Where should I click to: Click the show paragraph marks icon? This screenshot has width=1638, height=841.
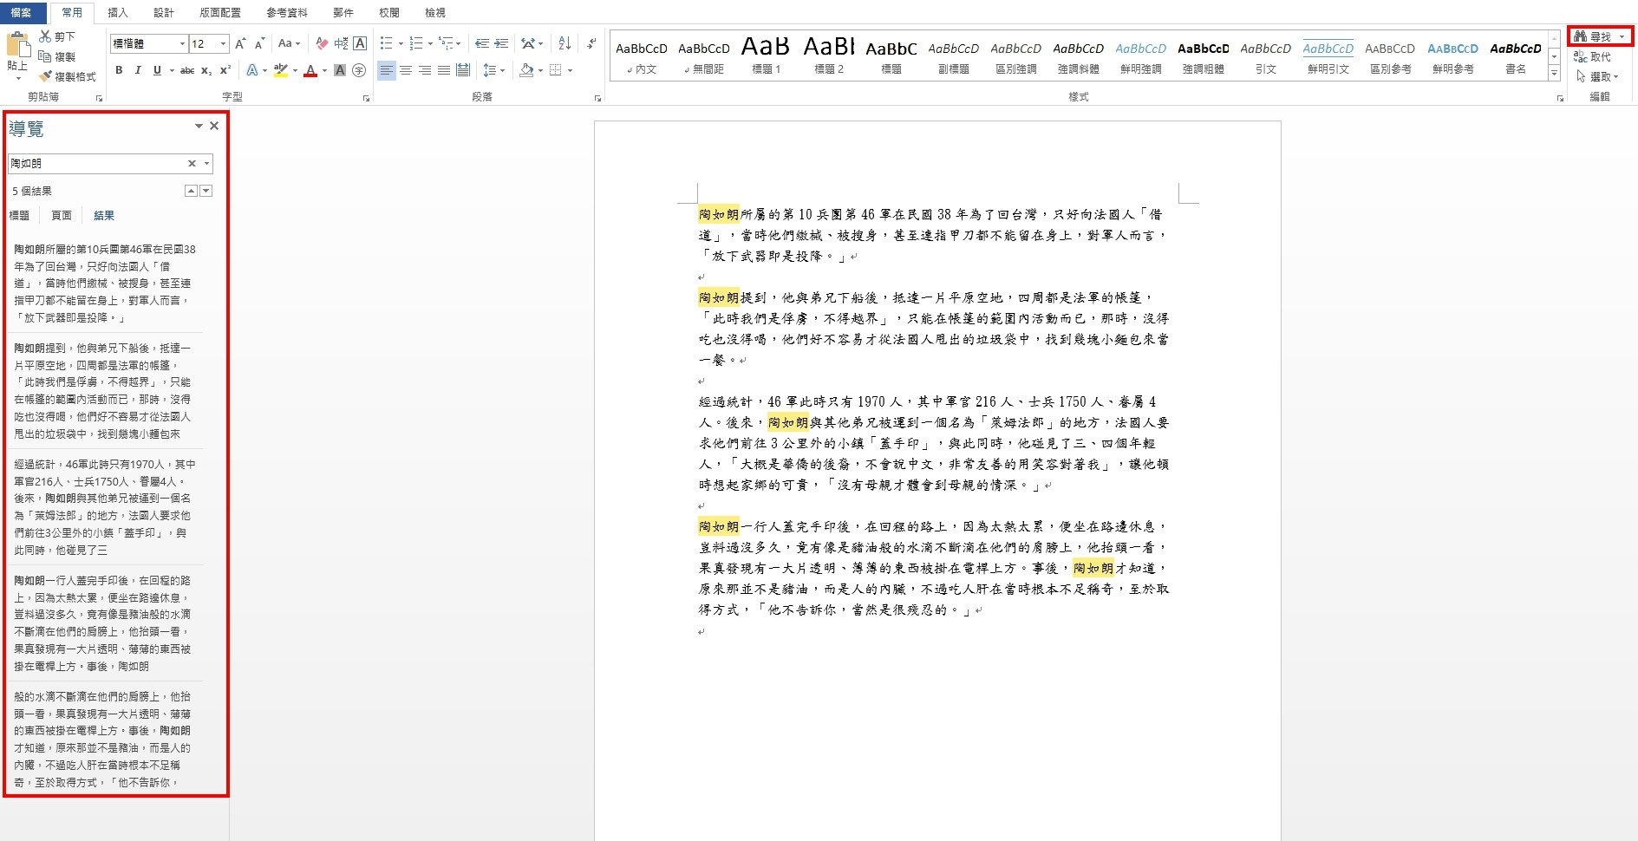591,43
